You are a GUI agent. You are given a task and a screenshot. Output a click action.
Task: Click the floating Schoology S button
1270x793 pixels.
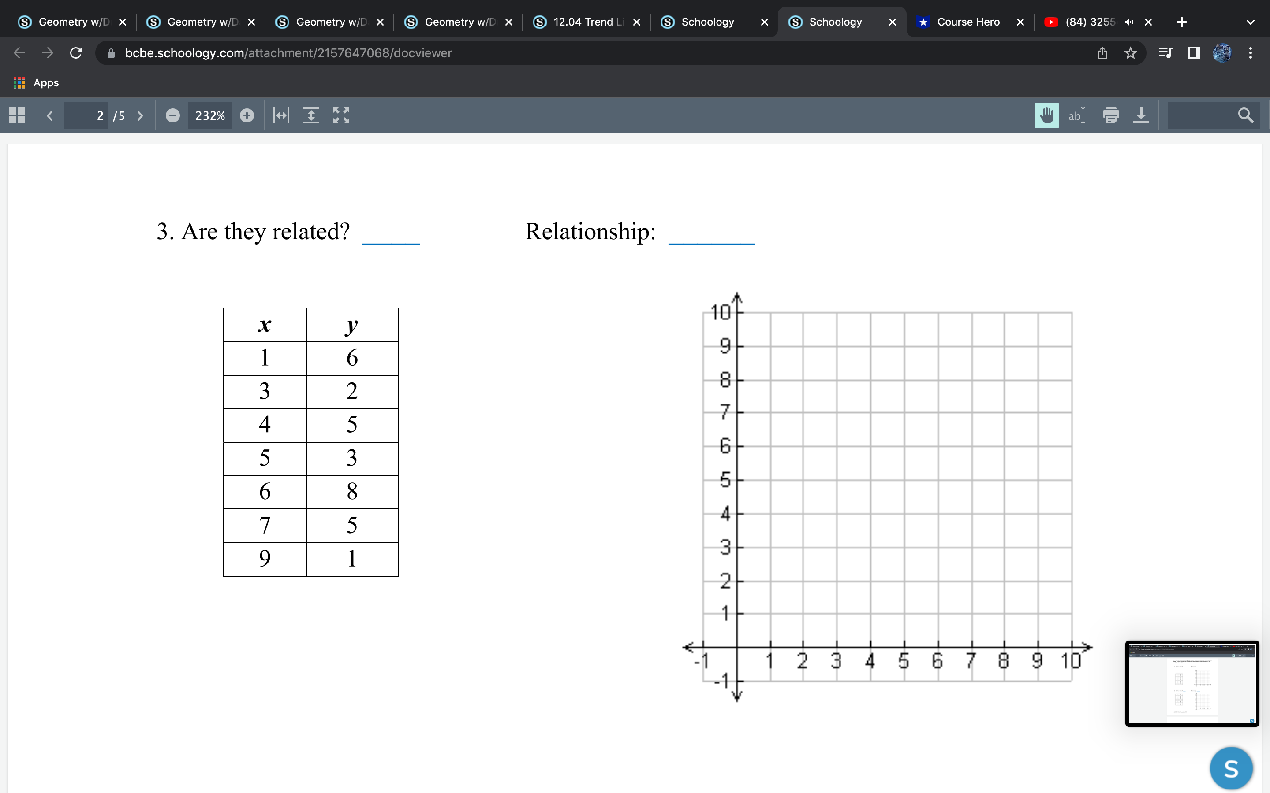point(1231,767)
